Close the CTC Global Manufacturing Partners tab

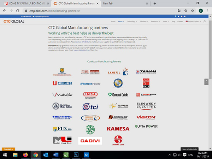coord(98,4)
